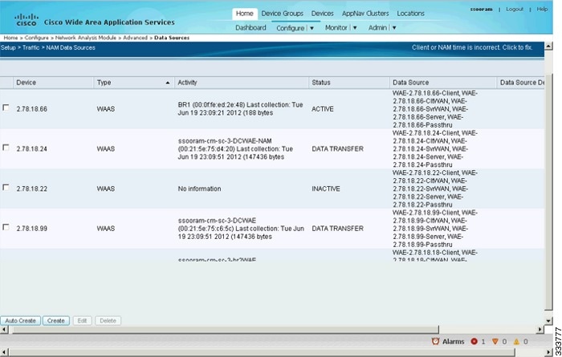The height and width of the screenshot is (357, 562).
Task: Click the Advanced breadcrumb link
Action: [x=135, y=38]
